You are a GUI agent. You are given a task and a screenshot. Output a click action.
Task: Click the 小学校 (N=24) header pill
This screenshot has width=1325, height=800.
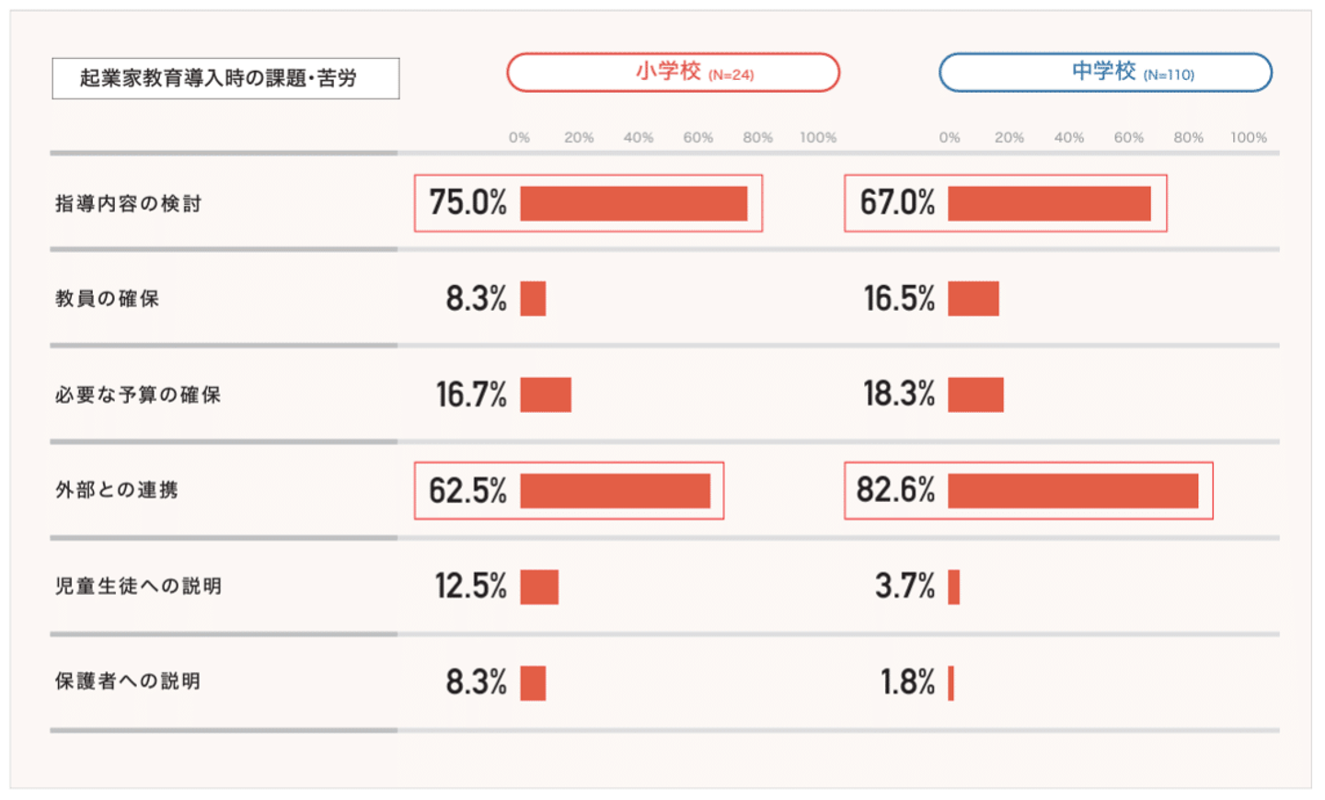tap(673, 73)
